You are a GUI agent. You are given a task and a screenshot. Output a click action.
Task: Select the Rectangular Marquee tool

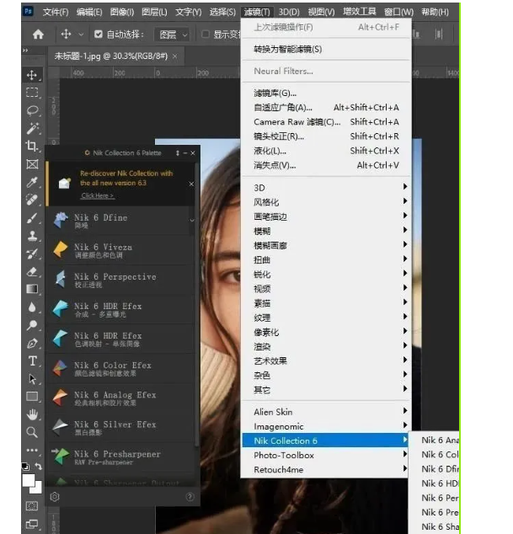(x=32, y=93)
